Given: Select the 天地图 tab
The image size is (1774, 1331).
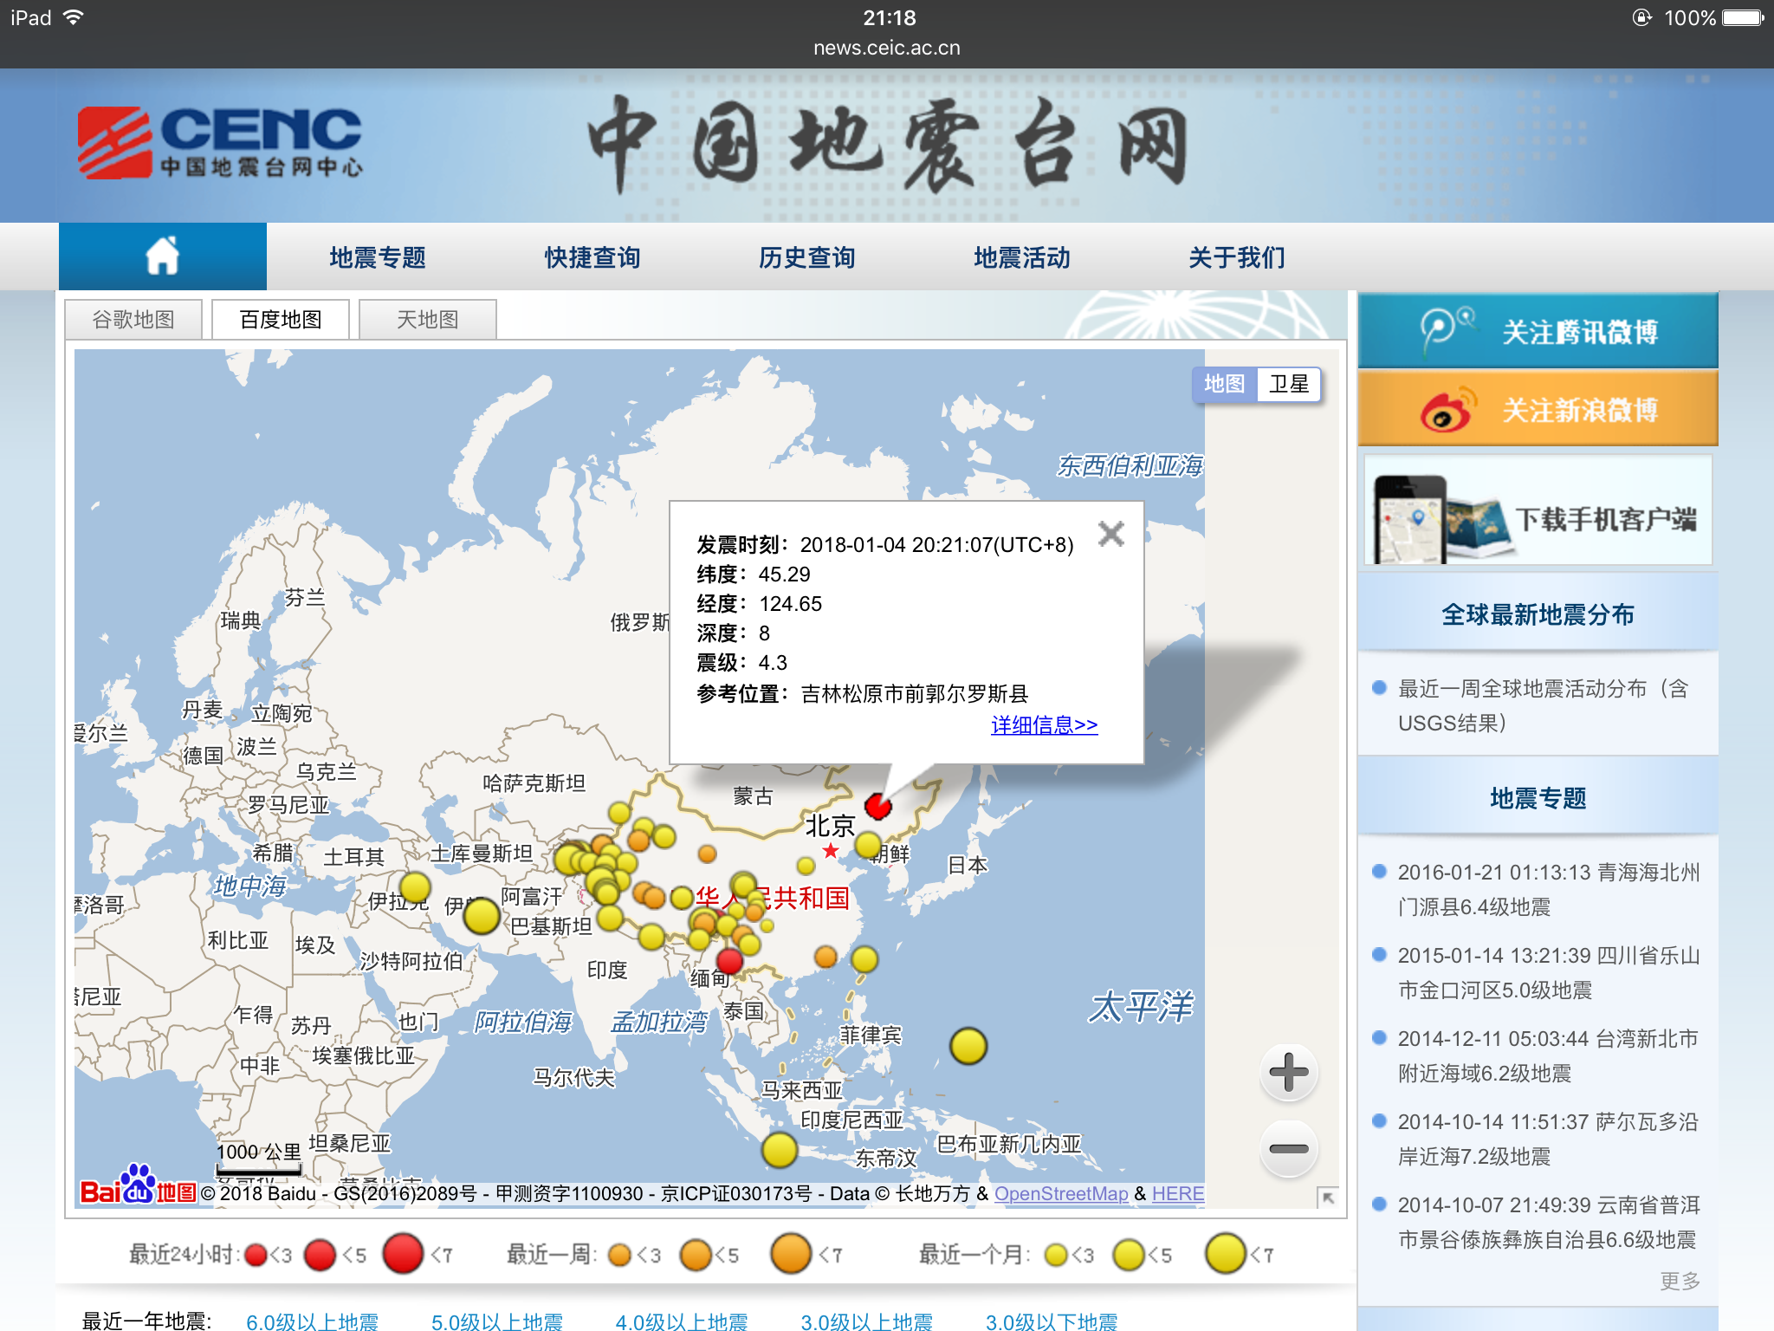Looking at the screenshot, I should coord(427,320).
